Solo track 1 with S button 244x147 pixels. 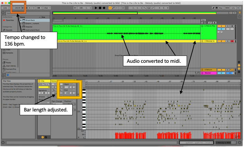228,26
